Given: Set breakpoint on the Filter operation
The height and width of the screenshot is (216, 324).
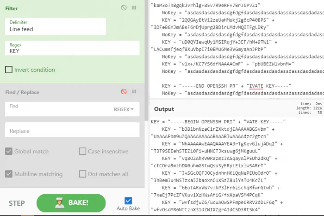Looking at the screenshot, I should point(134,8).
